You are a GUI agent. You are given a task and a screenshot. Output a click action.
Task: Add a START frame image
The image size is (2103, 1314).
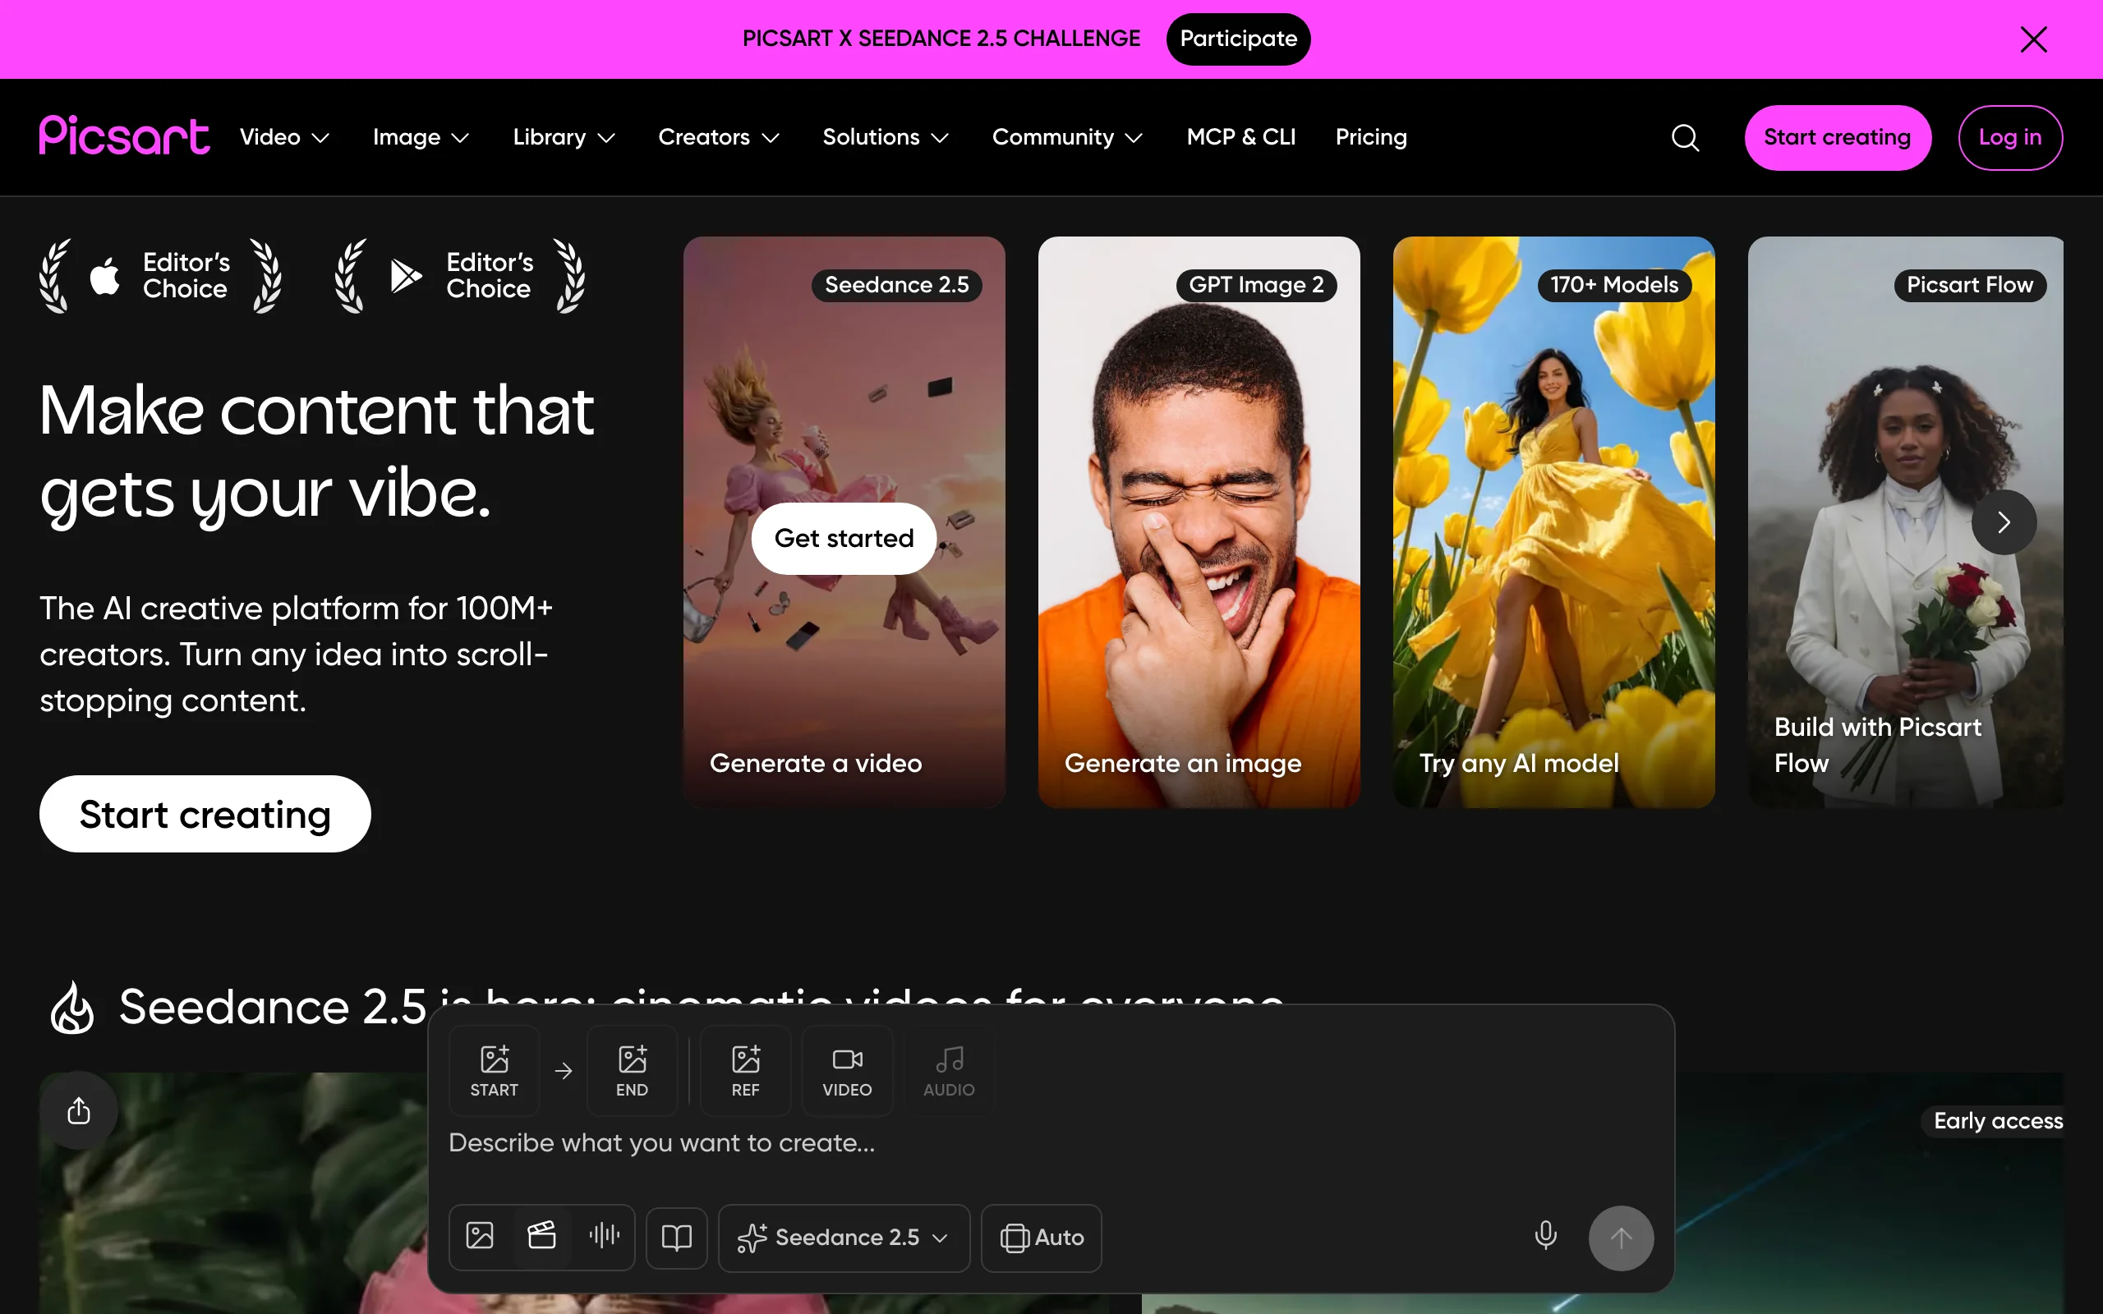495,1071
